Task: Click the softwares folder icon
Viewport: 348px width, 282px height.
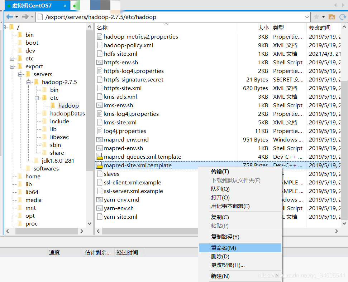Action: [x=28, y=168]
